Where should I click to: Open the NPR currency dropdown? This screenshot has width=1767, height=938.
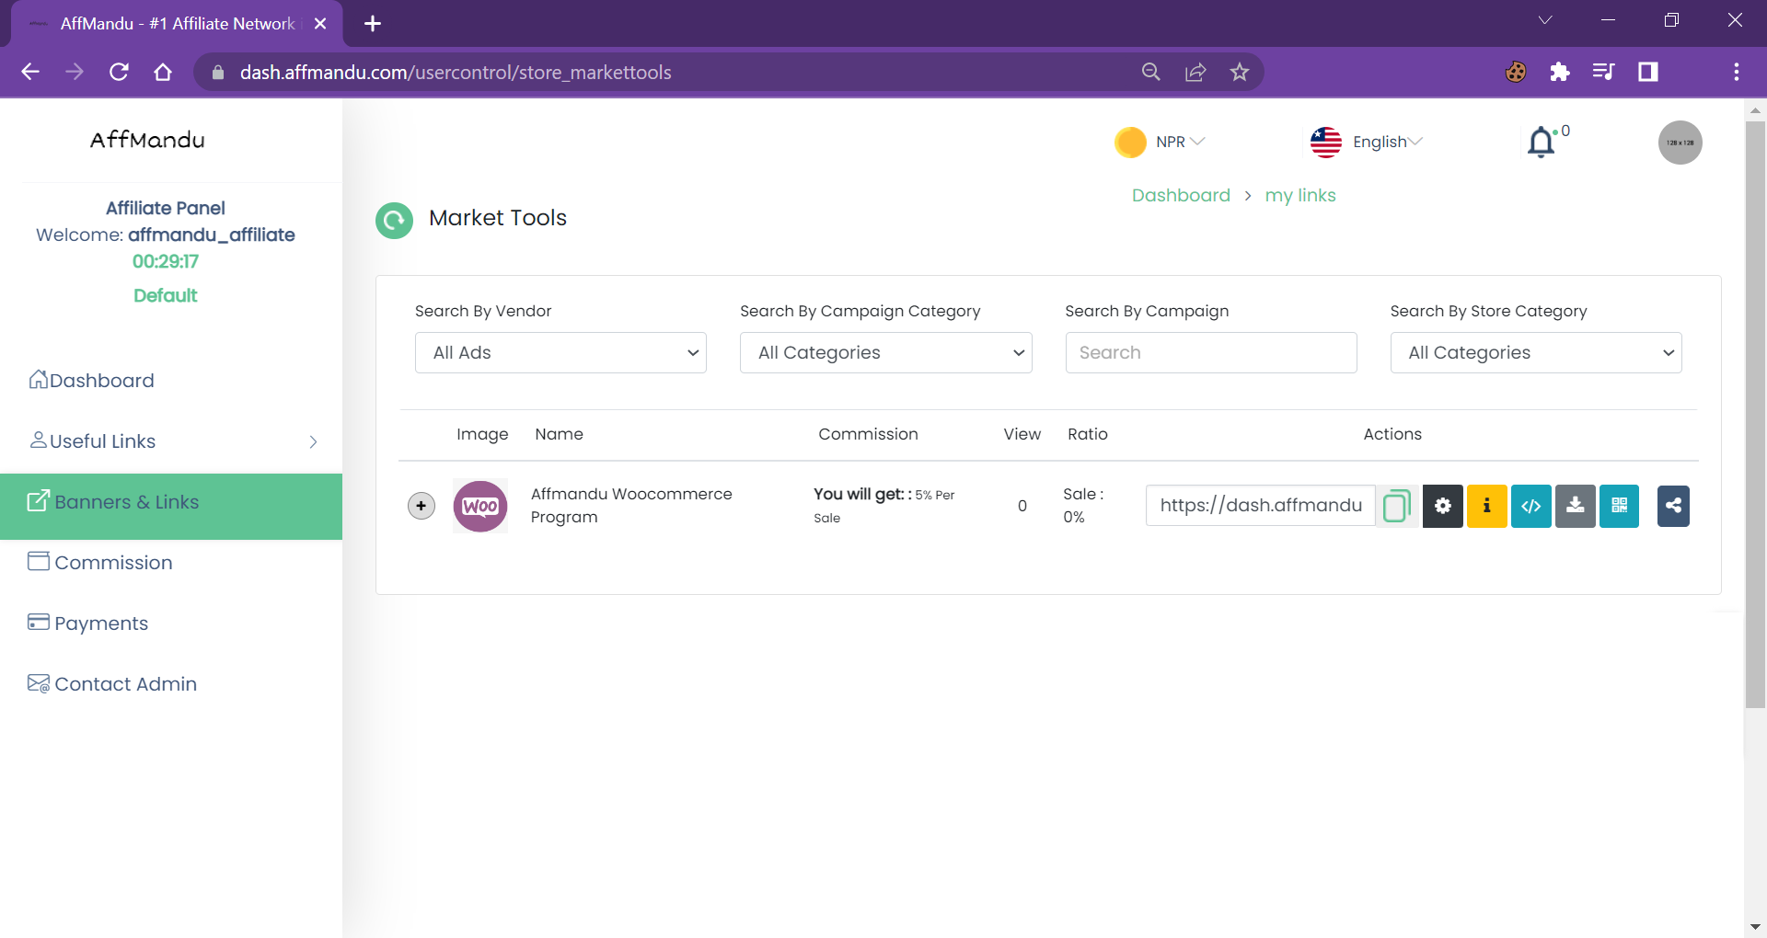pos(1180,142)
